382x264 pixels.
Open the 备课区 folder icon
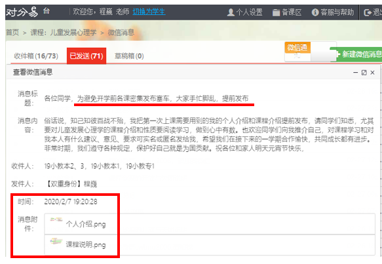pos(276,12)
